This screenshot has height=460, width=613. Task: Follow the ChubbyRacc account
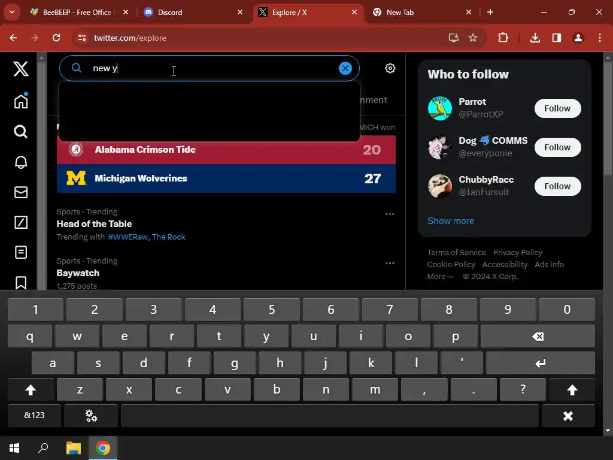pos(557,186)
